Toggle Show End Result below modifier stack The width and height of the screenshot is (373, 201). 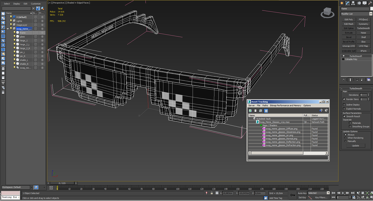(350, 80)
